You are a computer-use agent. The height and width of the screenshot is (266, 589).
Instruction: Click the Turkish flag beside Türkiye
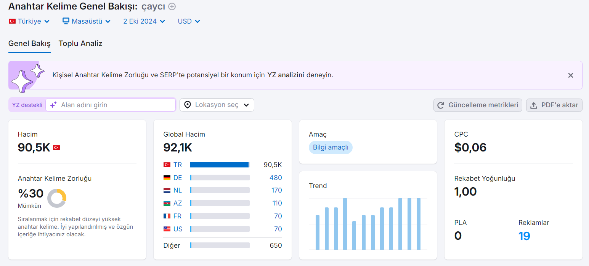12,21
